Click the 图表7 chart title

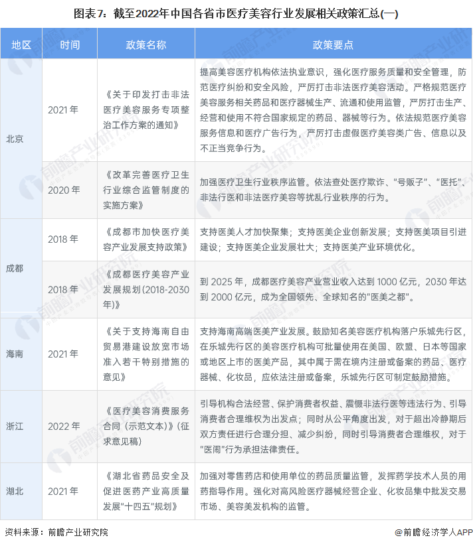(x=236, y=13)
